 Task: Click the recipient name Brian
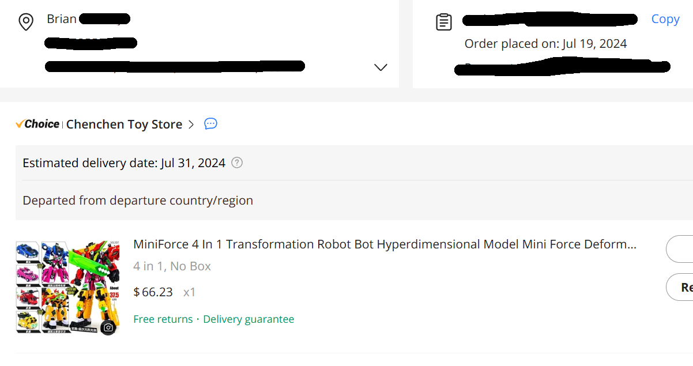pos(62,19)
